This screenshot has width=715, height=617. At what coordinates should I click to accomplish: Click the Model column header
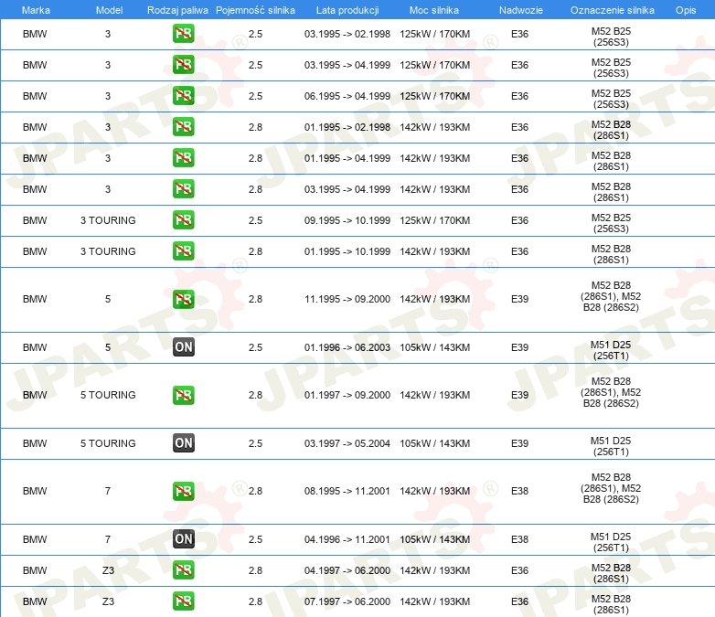pos(109,10)
